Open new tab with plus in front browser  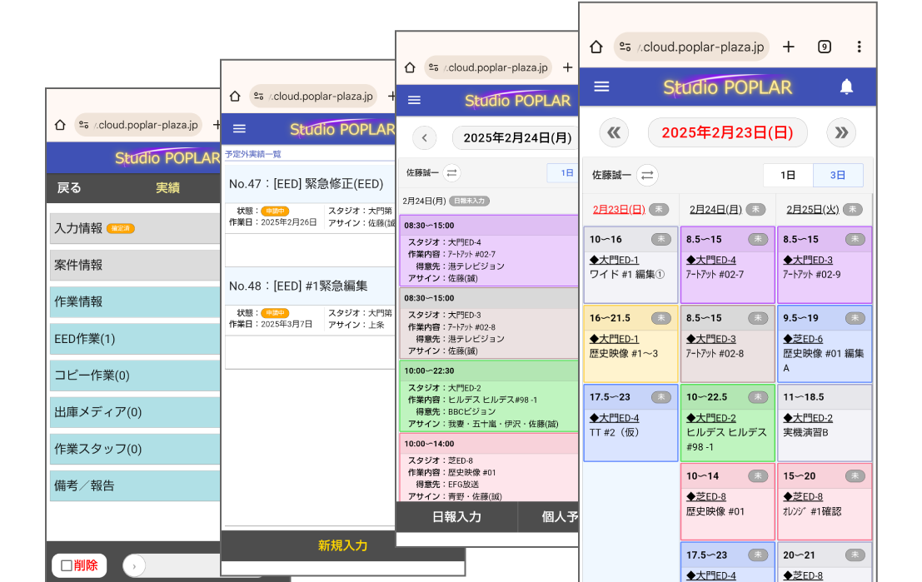click(789, 47)
